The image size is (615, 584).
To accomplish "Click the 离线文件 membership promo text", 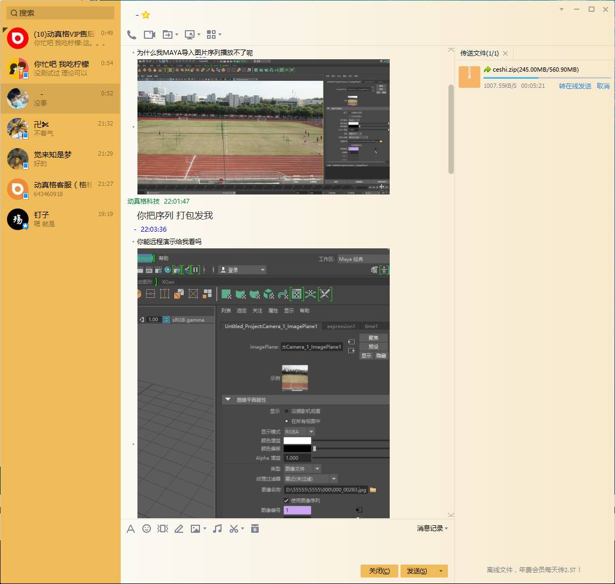I will (x=534, y=569).
